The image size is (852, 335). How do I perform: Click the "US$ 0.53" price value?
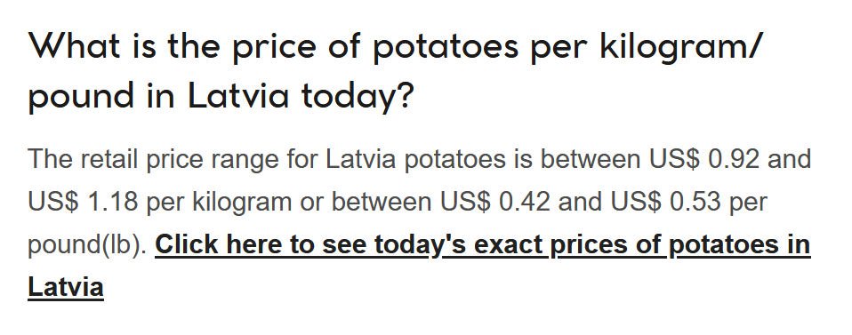(665, 202)
